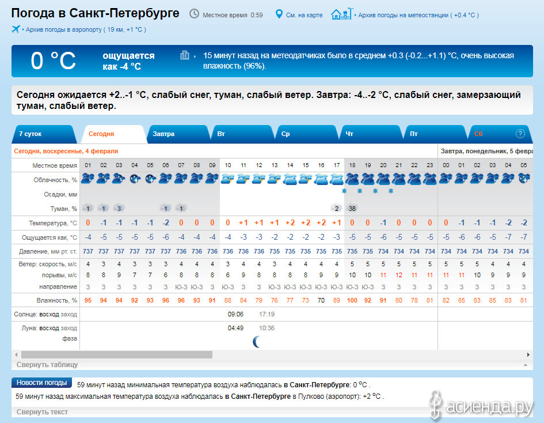
Task: Open the airport weather archive link
Action: coord(85,29)
